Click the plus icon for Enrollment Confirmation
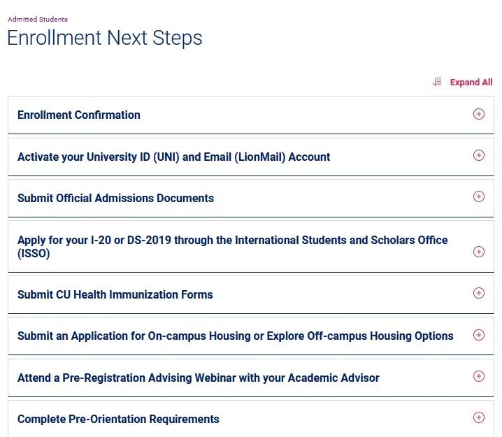This screenshot has height=437, width=502. 479,114
